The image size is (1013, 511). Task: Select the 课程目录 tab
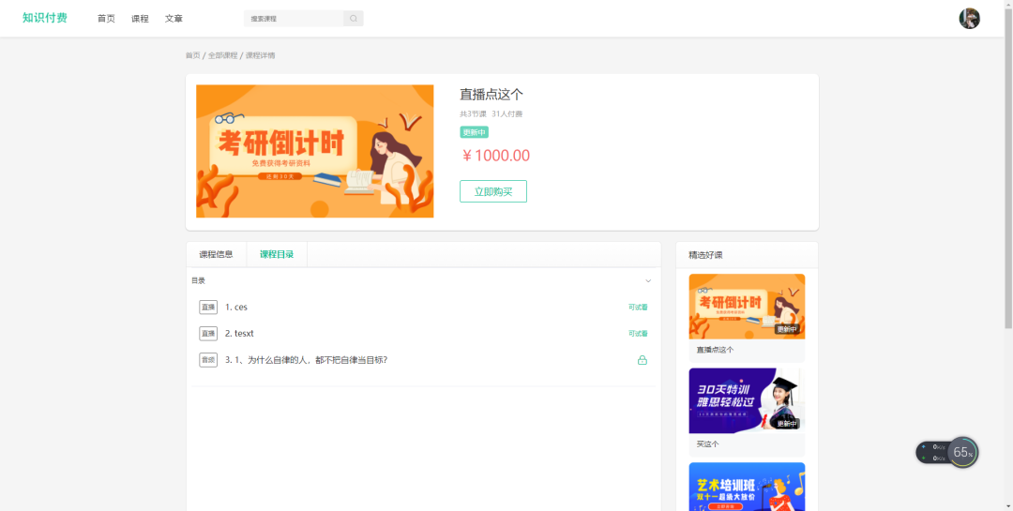pos(277,254)
